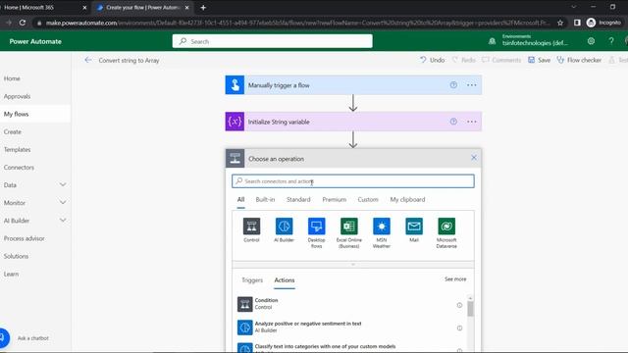Open more options for Manually trigger a flow
628x353 pixels.
point(471,85)
